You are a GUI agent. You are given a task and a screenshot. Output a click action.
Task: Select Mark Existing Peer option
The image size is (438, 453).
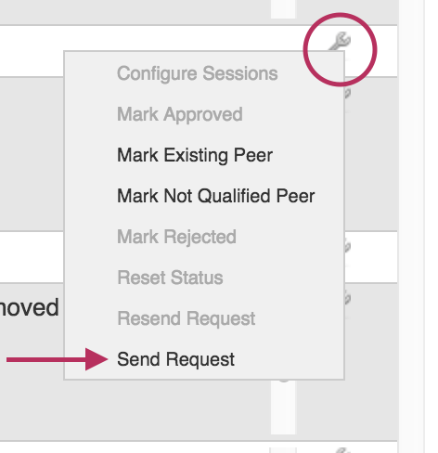195,155
